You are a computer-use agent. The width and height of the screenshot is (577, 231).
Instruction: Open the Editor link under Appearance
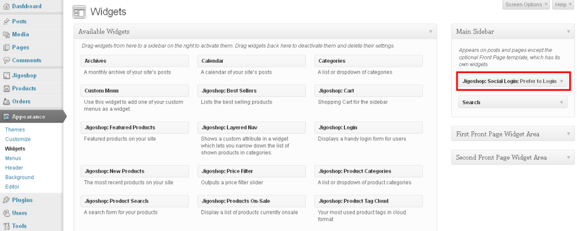[x=13, y=187]
